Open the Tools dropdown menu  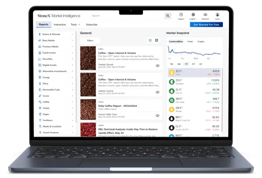(75, 24)
